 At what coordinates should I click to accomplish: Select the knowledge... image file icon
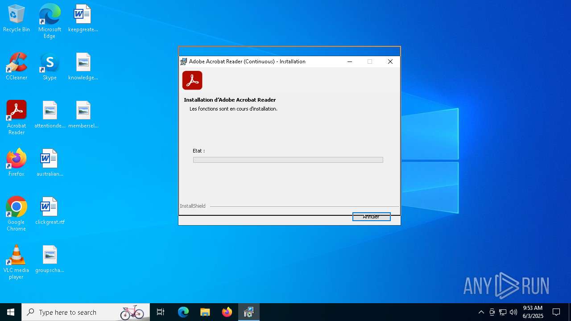coord(83,67)
